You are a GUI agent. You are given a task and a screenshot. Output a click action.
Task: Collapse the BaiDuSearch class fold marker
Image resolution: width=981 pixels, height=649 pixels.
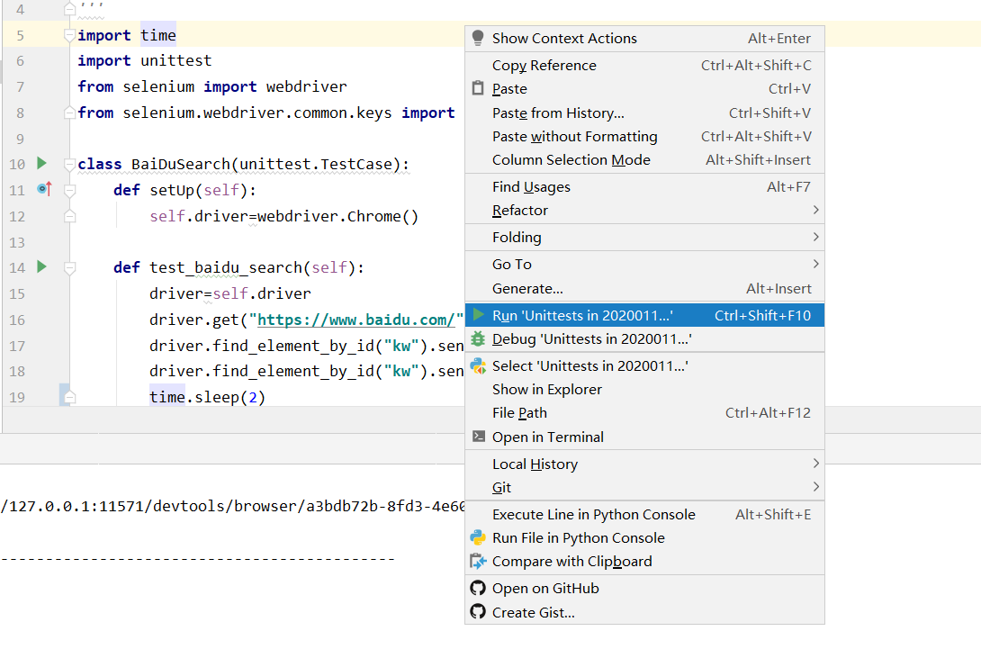click(70, 165)
